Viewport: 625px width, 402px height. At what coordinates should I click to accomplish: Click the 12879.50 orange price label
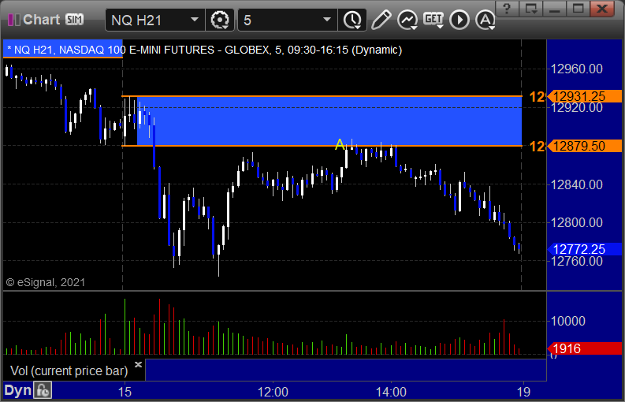[x=584, y=146]
